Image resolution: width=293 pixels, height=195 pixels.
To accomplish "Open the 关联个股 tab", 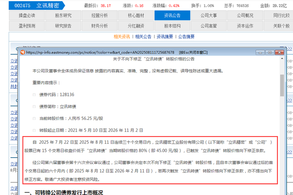I will tap(278, 26).
